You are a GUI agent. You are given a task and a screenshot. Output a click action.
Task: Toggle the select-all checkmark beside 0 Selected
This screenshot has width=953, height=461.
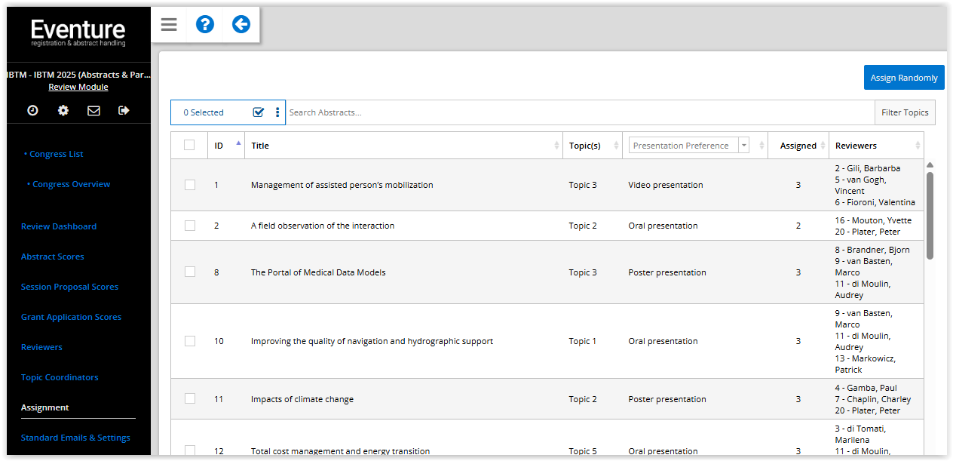(259, 112)
